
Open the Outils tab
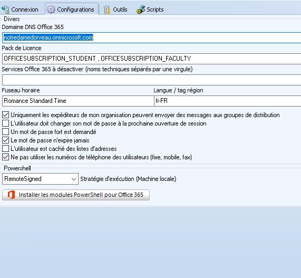[x=115, y=9]
